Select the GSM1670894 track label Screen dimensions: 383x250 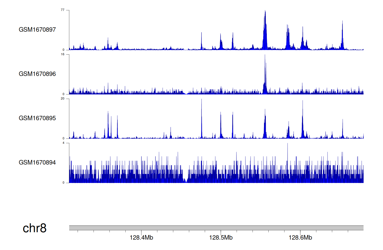(x=37, y=162)
